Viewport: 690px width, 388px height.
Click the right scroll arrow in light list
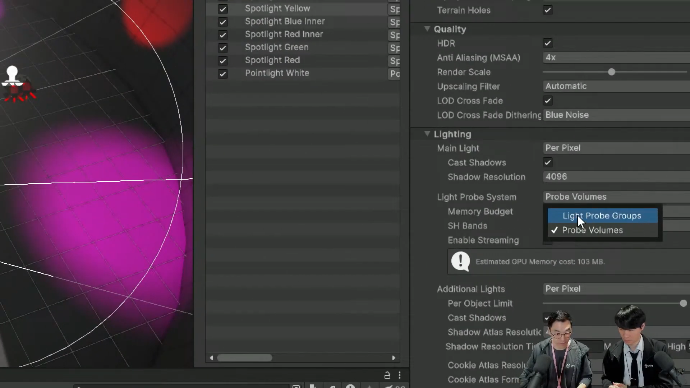(x=394, y=358)
